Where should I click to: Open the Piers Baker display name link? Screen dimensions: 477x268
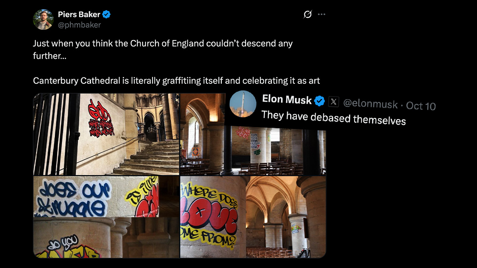(79, 15)
